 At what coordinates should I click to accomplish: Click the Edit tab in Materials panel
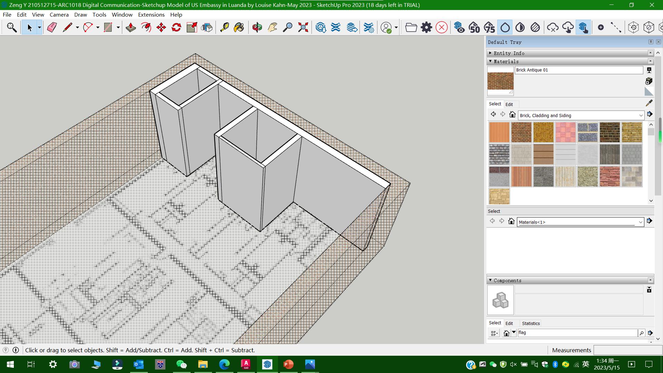509,104
